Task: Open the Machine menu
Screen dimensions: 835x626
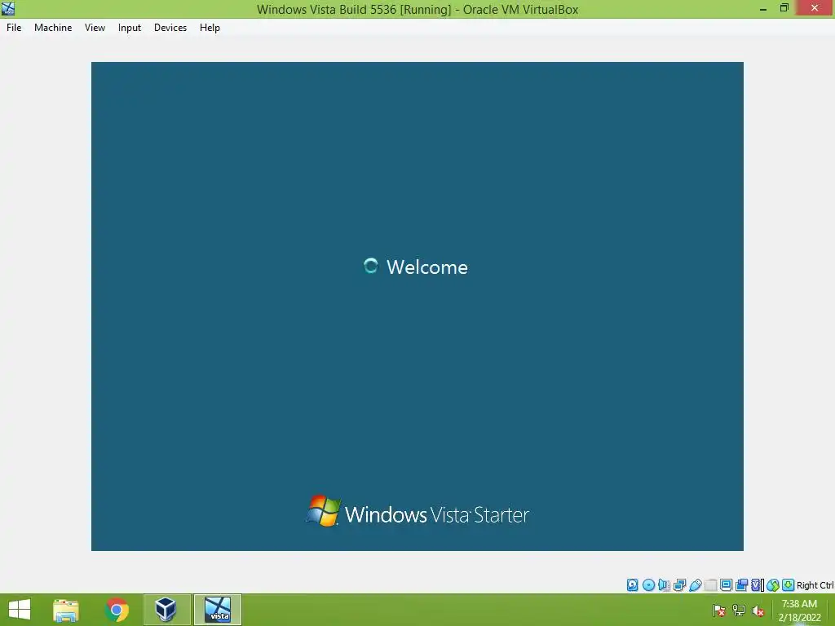Action: tap(53, 28)
